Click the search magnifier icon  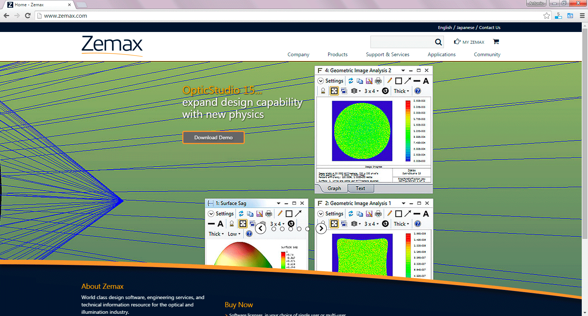[438, 42]
